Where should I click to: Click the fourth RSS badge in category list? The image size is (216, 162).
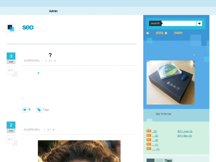pos(149,144)
